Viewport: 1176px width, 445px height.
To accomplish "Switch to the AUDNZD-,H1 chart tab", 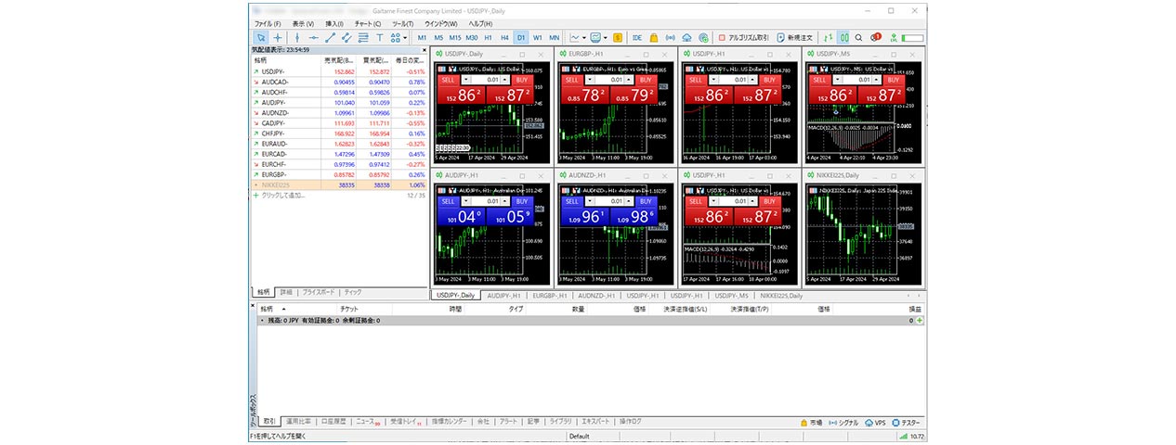I will tap(598, 295).
